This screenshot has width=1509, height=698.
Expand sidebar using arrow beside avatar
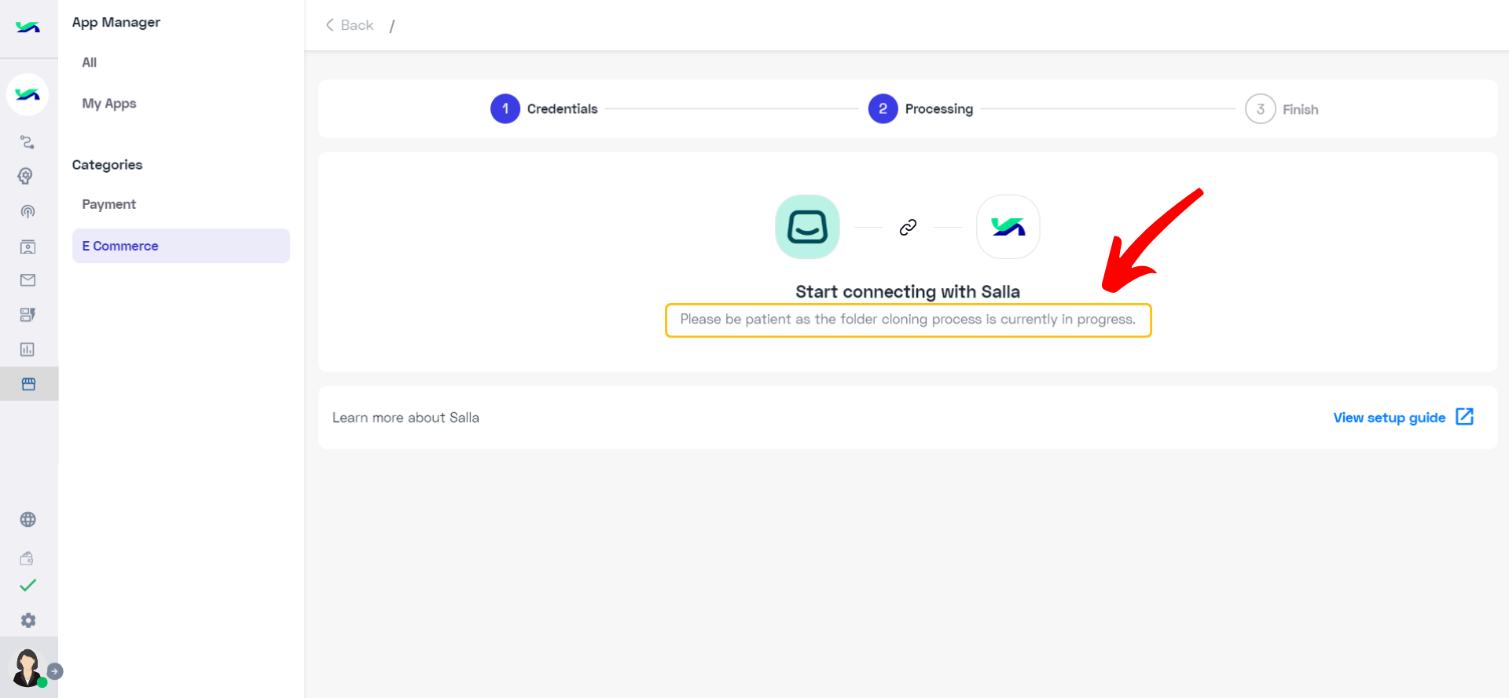[55, 671]
